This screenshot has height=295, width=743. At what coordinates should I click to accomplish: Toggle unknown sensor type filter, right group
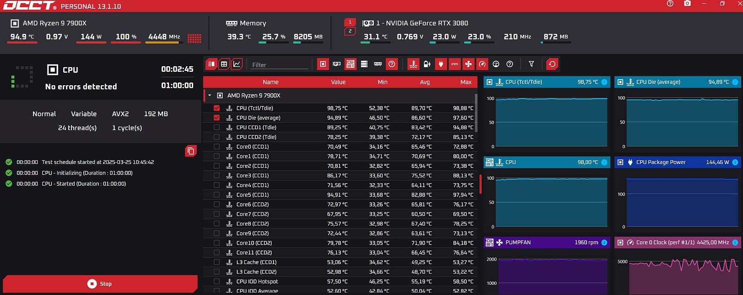(510, 64)
